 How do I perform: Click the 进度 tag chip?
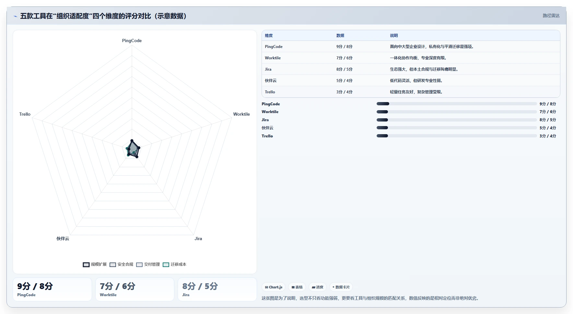point(318,287)
